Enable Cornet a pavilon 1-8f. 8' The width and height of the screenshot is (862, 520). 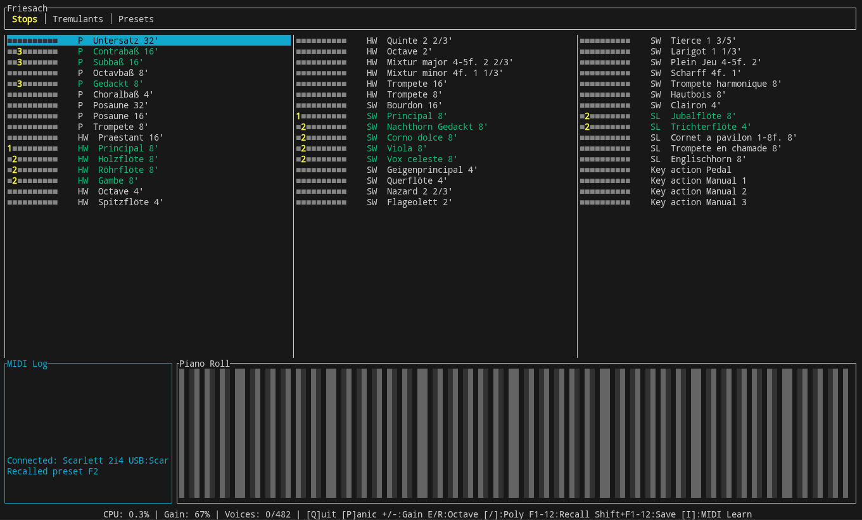click(718, 137)
